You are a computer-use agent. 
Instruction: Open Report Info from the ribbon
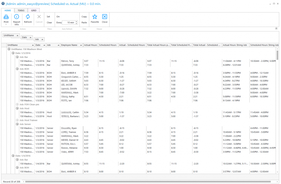[17, 20]
